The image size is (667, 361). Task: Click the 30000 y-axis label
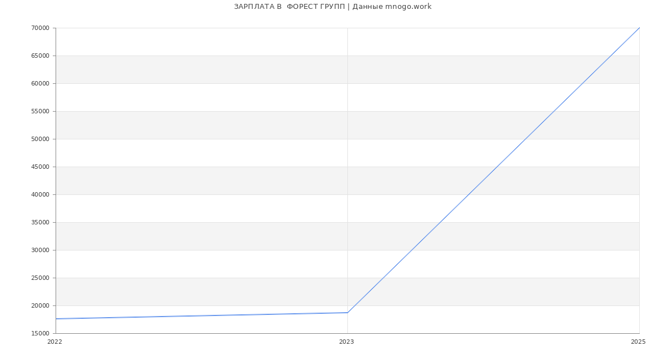pos(40,250)
